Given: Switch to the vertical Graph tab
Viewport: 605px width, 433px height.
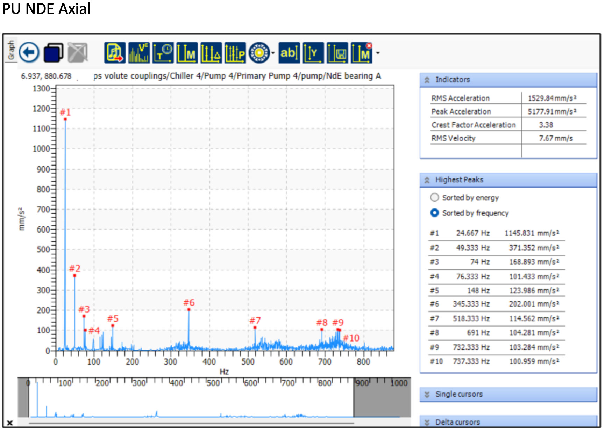Looking at the screenshot, I should (11, 50).
